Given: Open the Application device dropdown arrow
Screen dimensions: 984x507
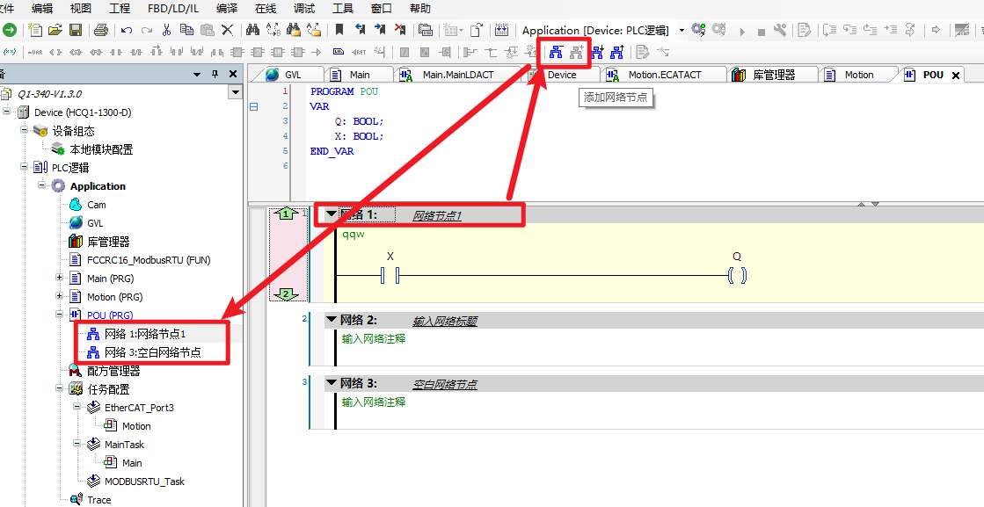Looking at the screenshot, I should [x=682, y=30].
